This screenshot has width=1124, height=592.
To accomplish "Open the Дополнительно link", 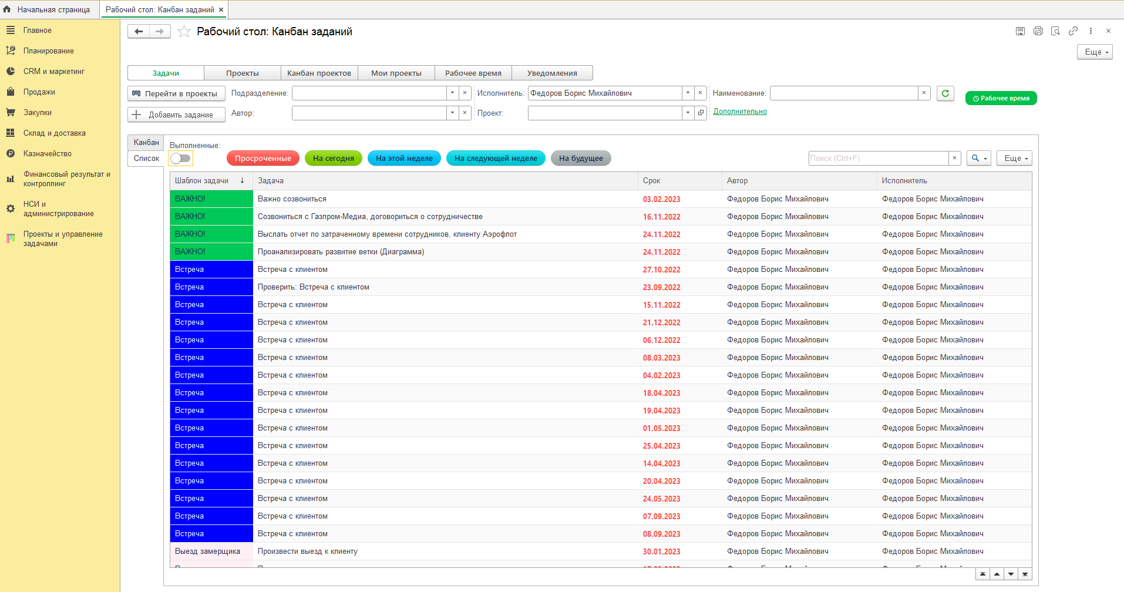I will 740,112.
